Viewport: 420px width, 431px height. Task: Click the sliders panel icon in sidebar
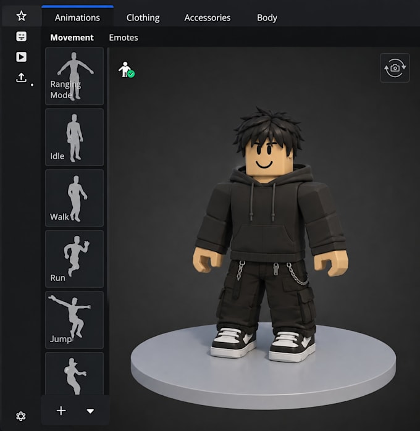(x=22, y=36)
